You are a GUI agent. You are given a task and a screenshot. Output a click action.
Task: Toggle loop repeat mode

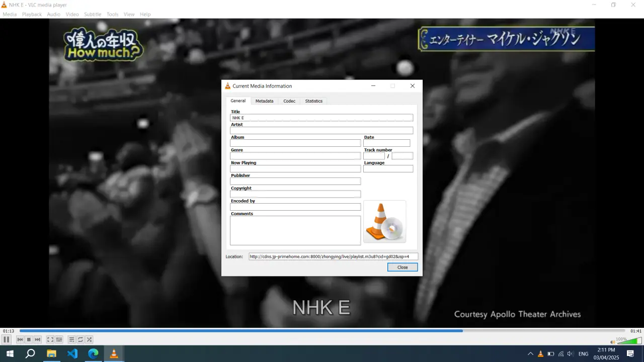[80, 340]
